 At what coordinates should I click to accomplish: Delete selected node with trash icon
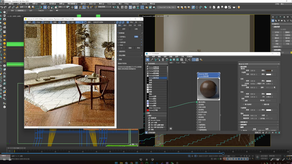tap(163, 60)
